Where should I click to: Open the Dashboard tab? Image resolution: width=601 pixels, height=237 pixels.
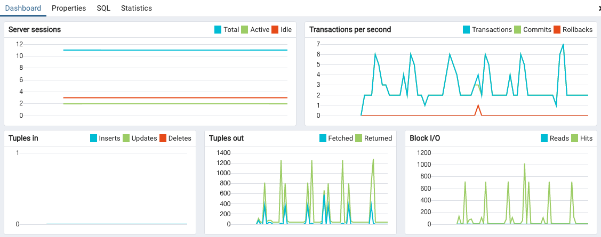[23, 9]
